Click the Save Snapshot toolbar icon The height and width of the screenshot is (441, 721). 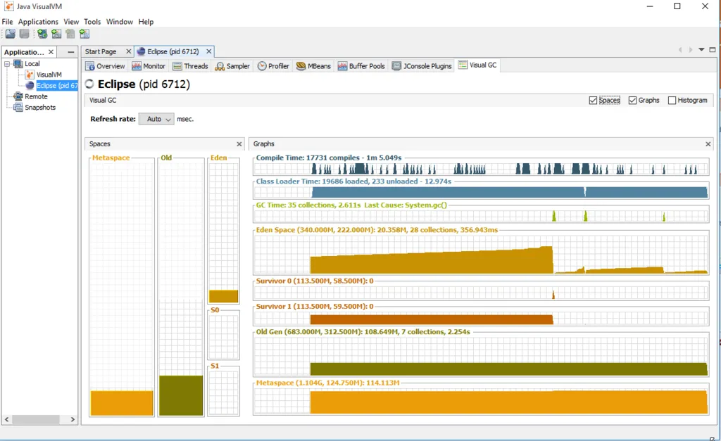pyautogui.click(x=25, y=34)
